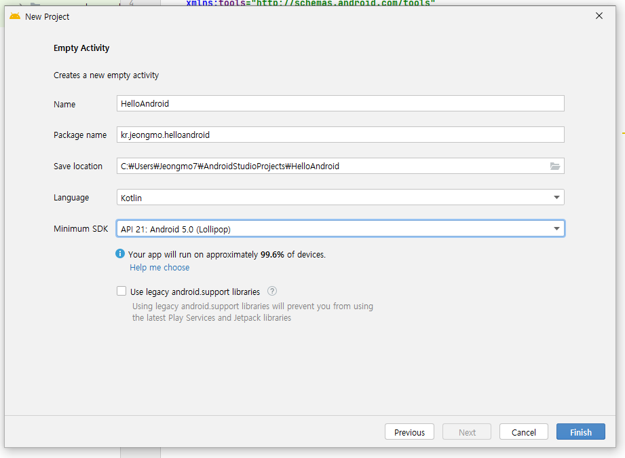Close the New Project dialog
The width and height of the screenshot is (625, 458).
pos(599,16)
